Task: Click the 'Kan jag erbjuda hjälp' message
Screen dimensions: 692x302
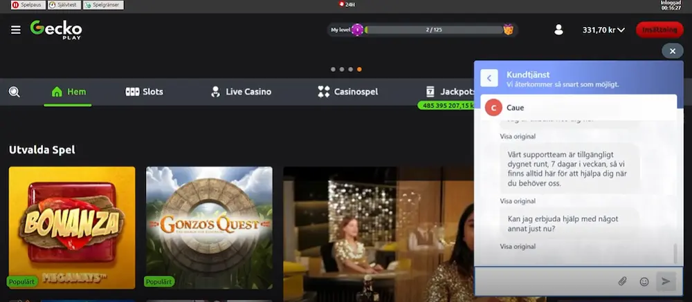Action: (x=570, y=223)
